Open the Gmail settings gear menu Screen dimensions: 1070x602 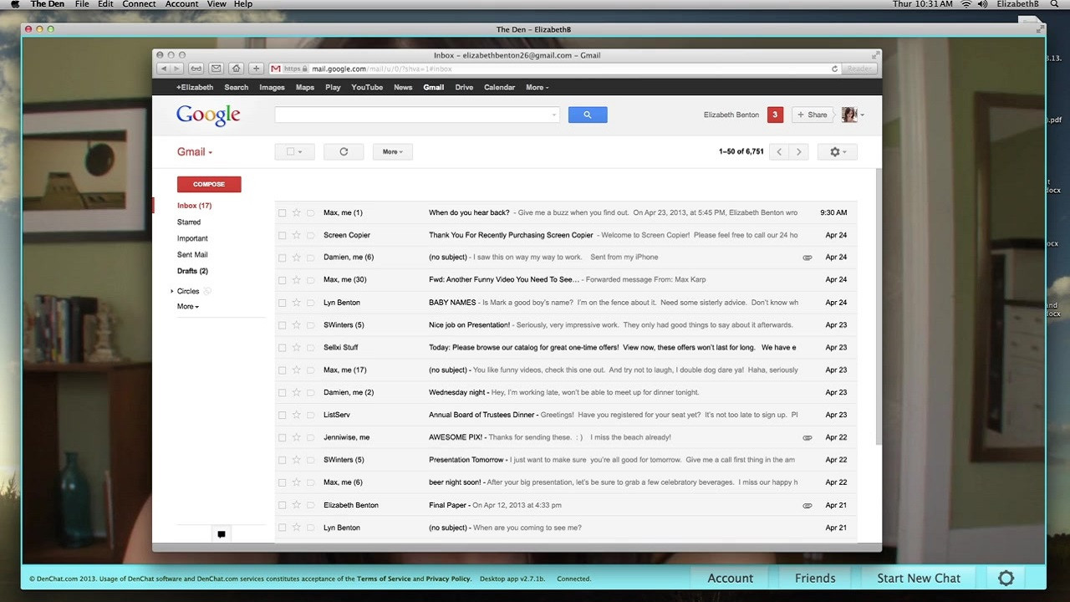pyautogui.click(x=837, y=152)
